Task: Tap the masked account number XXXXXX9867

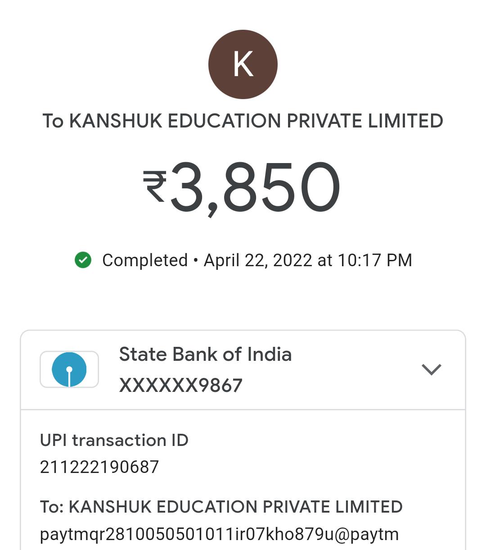Action: [x=181, y=386]
